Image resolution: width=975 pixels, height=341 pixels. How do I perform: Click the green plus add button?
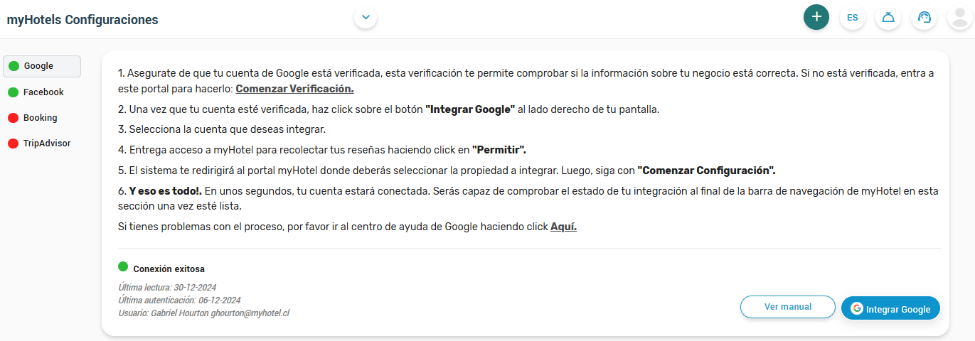[x=816, y=17]
